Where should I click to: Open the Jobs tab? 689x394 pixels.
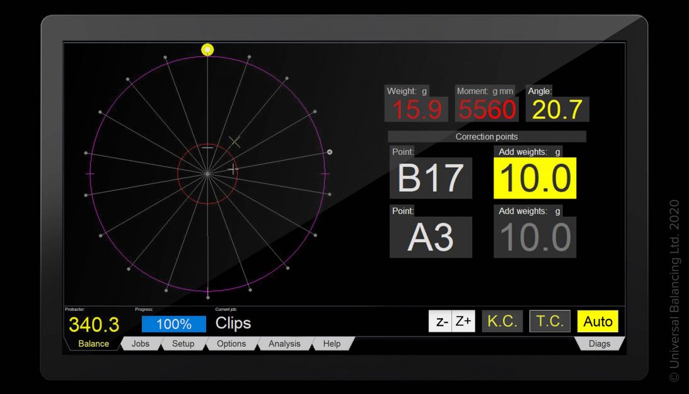tap(141, 344)
